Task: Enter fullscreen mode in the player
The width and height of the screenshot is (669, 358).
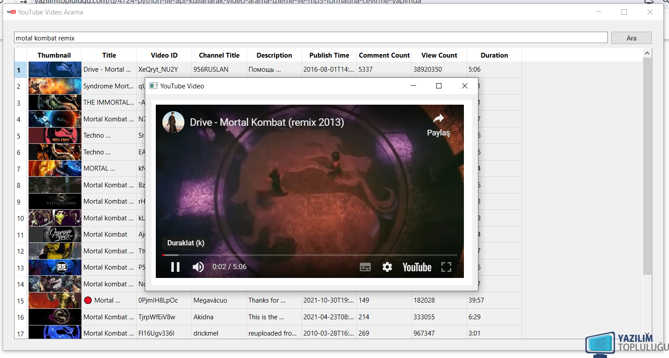Action: (446, 267)
